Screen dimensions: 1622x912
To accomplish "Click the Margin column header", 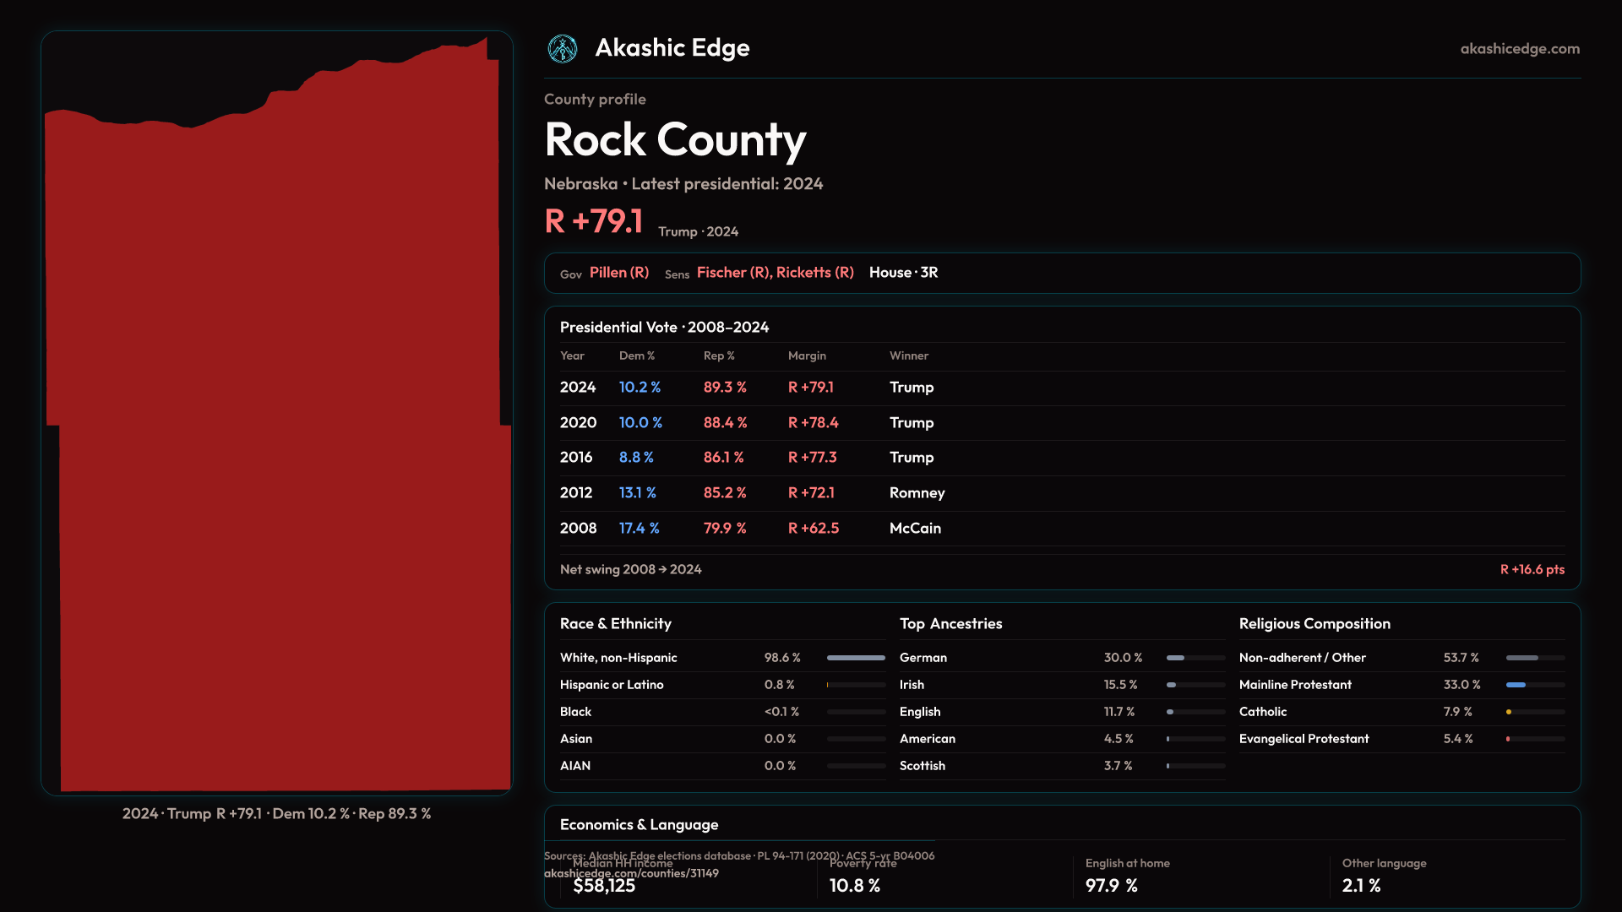I will click(807, 356).
